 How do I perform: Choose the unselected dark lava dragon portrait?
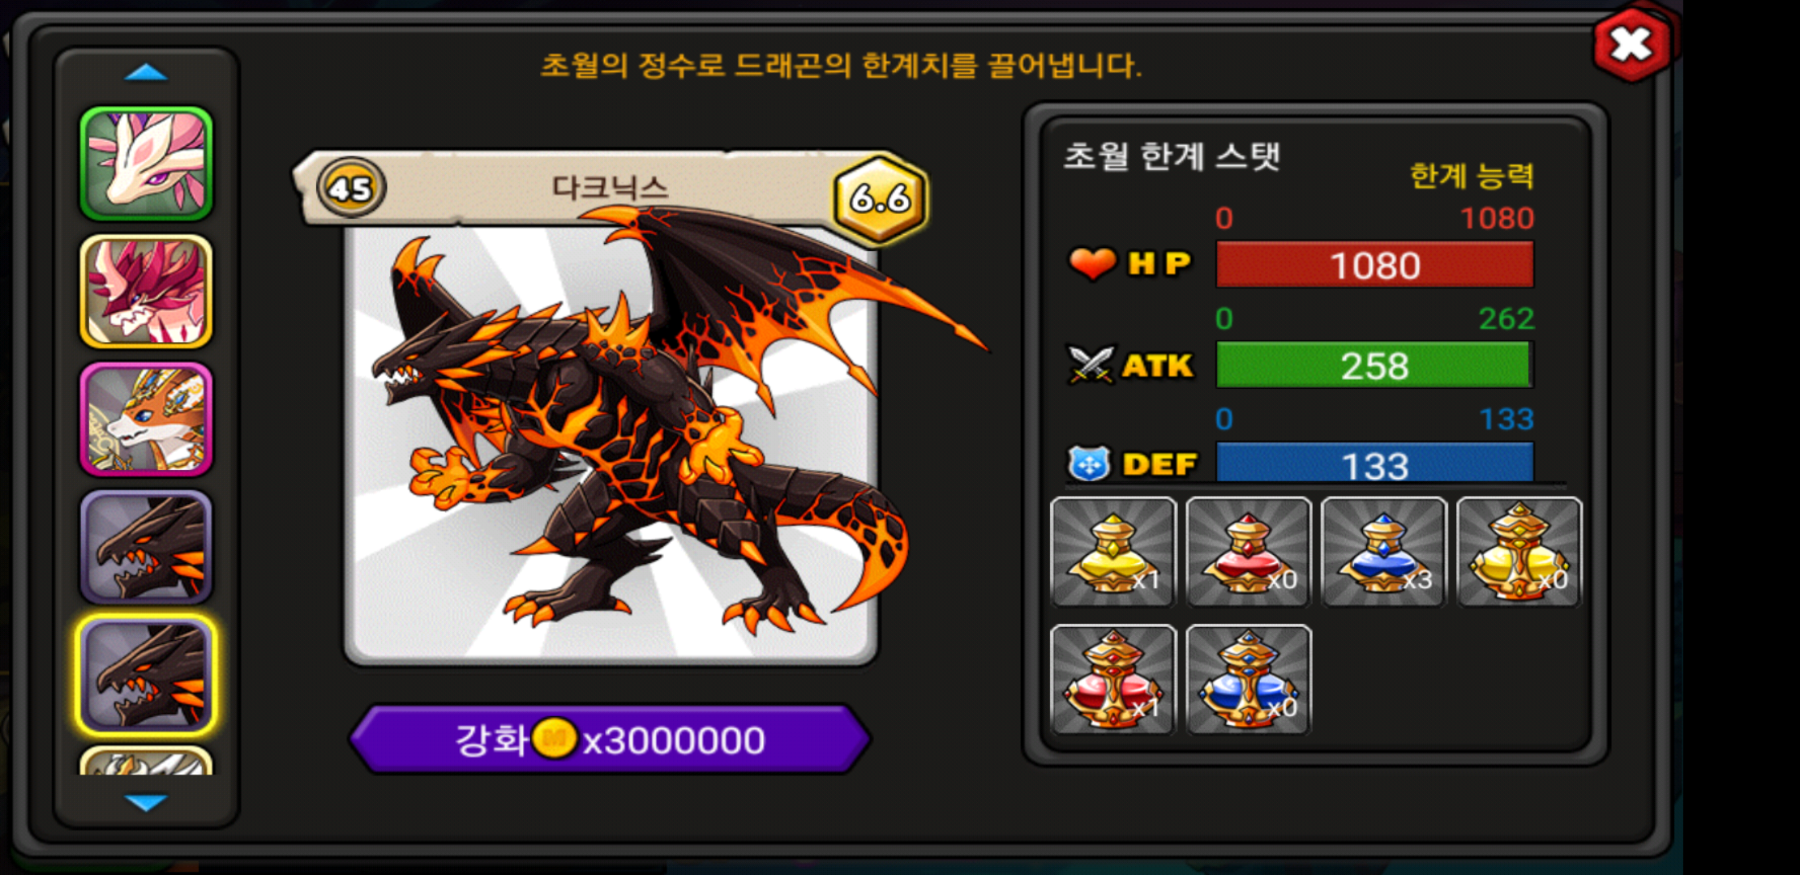click(x=146, y=547)
